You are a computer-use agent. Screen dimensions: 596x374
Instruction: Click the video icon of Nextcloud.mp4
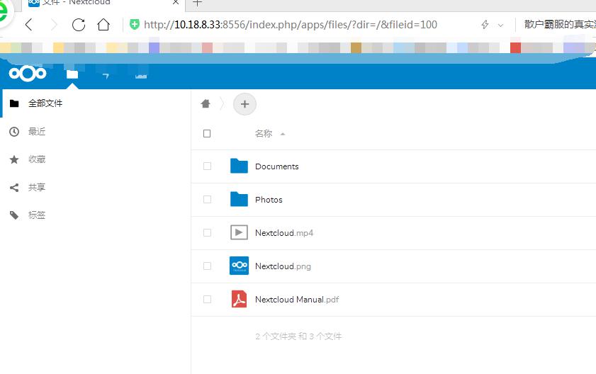(x=239, y=232)
